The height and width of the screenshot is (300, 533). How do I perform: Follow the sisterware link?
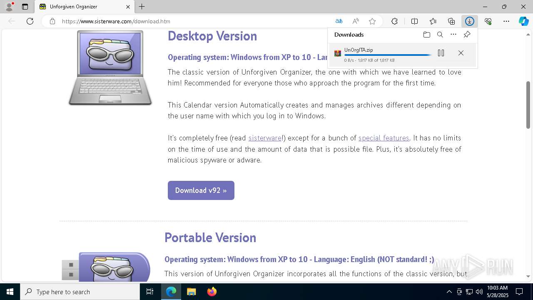point(265,138)
